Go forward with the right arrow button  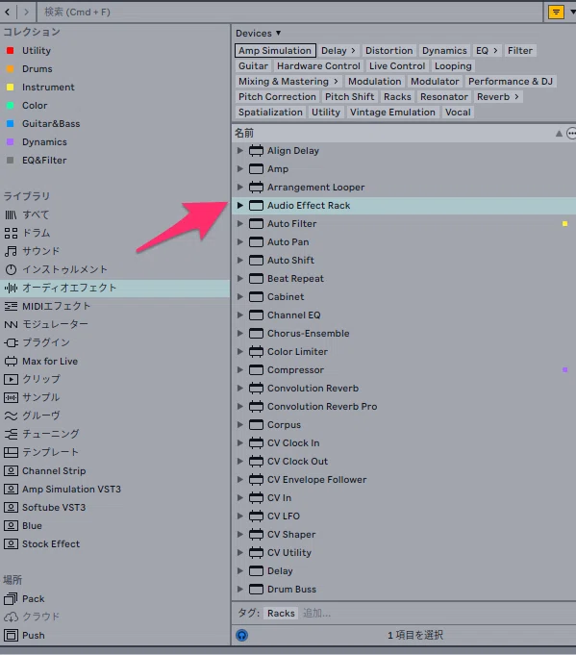pos(26,13)
